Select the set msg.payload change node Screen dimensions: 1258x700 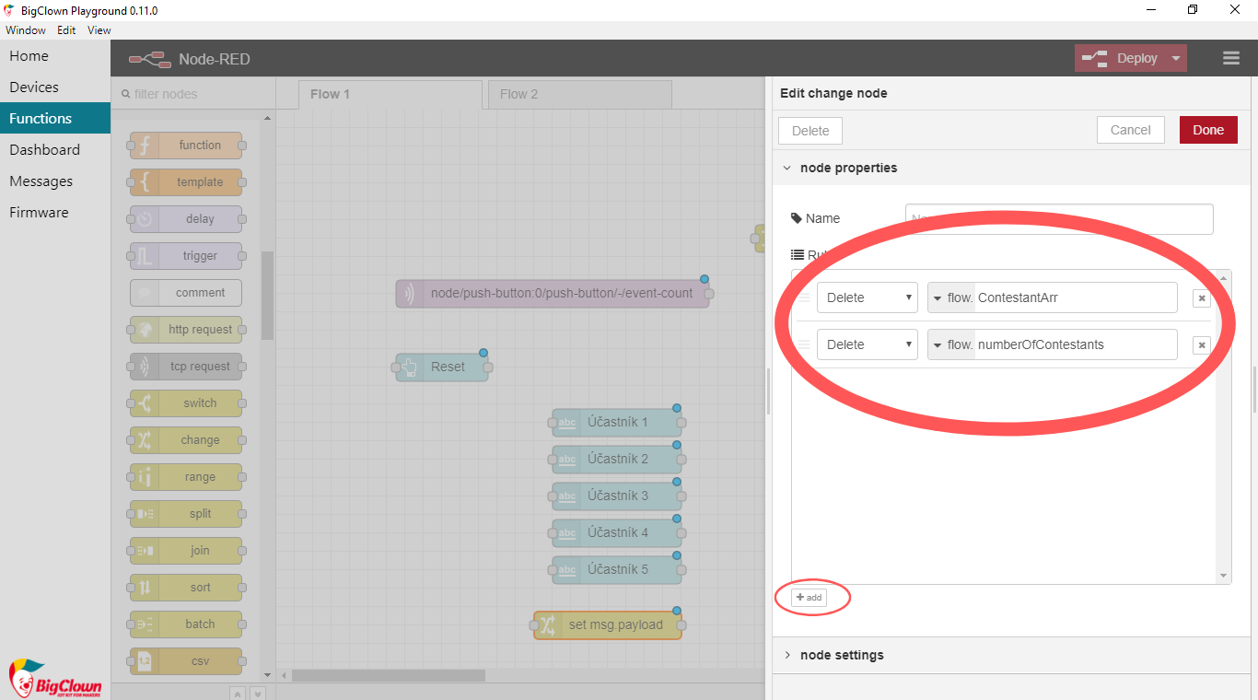[608, 625]
